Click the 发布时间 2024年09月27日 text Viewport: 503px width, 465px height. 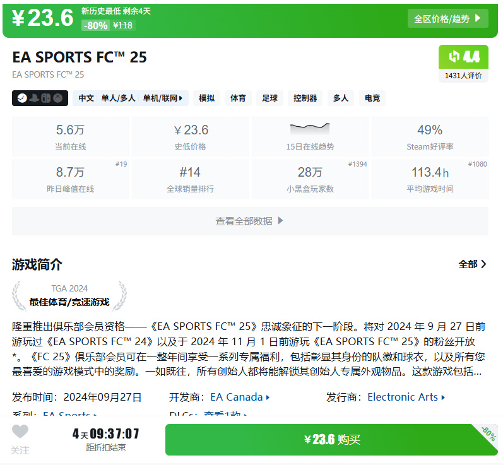76,397
